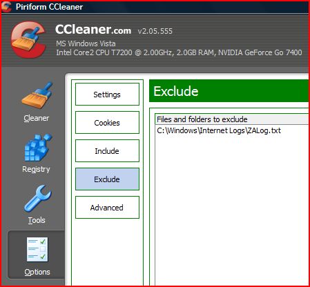Click the v2.05.555 version text
Image resolution: width=310 pixels, height=287 pixels.
[155, 31]
